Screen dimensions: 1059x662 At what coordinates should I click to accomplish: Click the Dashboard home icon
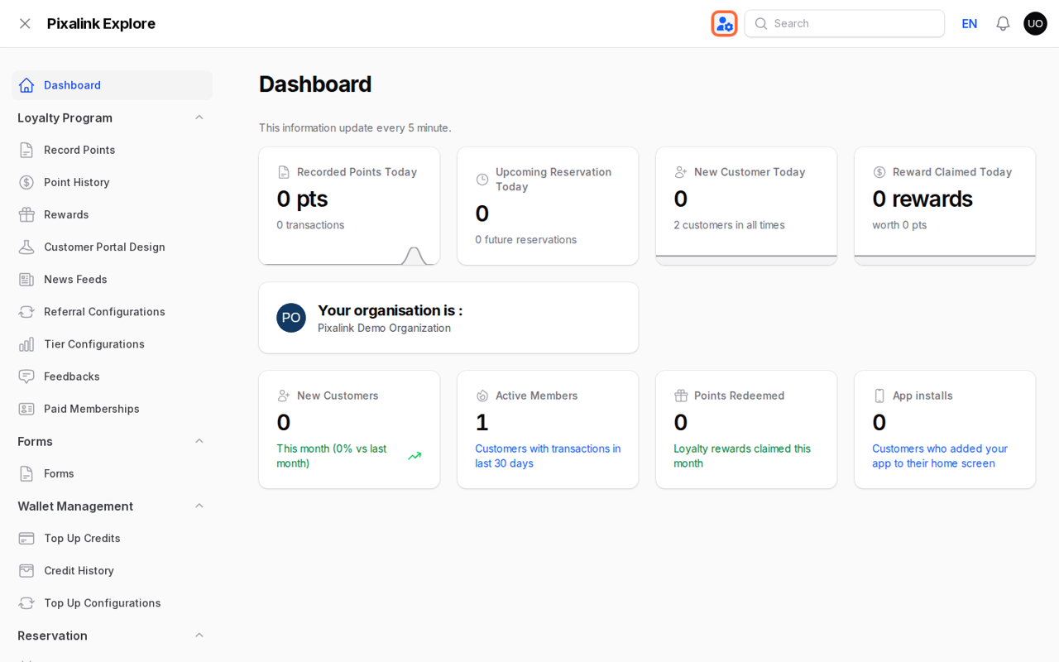tap(26, 85)
